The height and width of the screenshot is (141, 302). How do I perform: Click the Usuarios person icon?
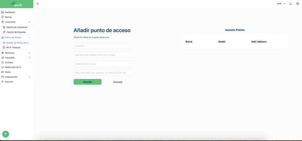(3, 82)
